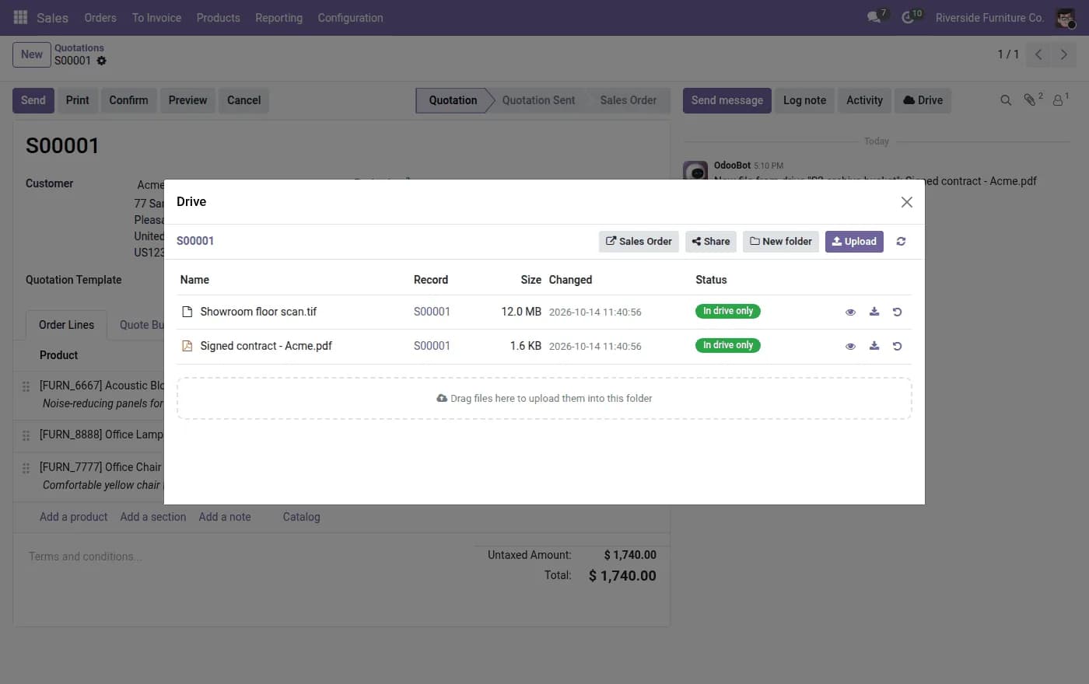
Task: Open the gear actions menu beside S00001
Action: click(101, 61)
